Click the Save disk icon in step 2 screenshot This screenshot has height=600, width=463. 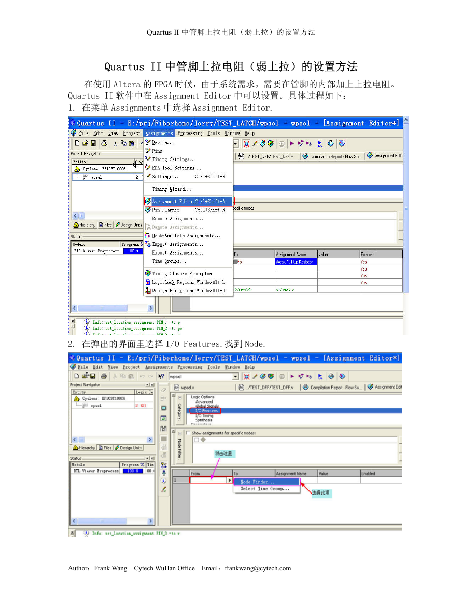(92, 376)
